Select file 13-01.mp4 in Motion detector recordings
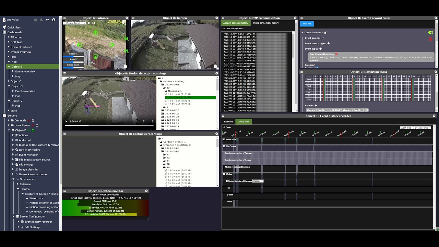 [x=180, y=101]
